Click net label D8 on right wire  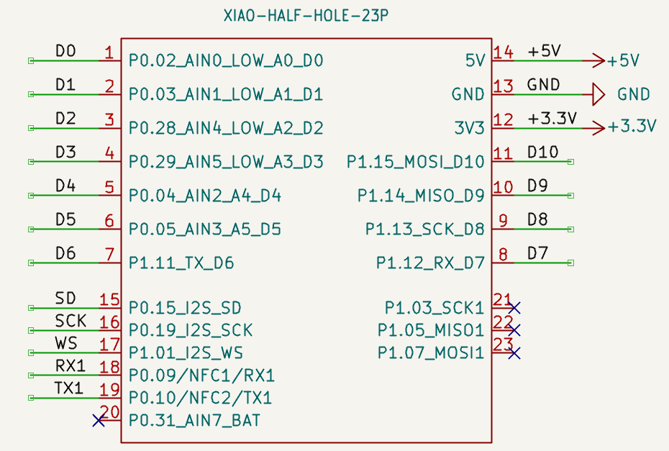[537, 219]
